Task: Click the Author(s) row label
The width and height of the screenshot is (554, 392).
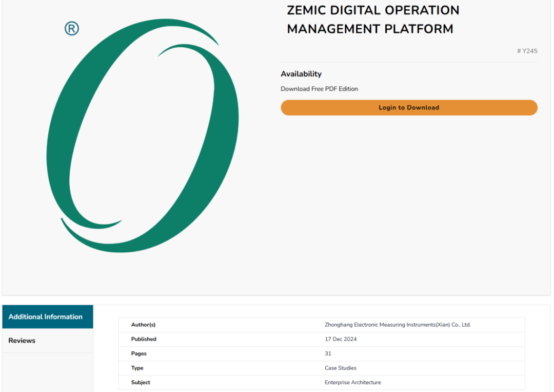Action: click(x=143, y=324)
